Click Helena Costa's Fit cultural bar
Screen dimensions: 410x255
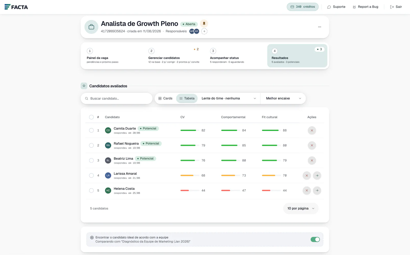pyautogui.click(x=271, y=191)
